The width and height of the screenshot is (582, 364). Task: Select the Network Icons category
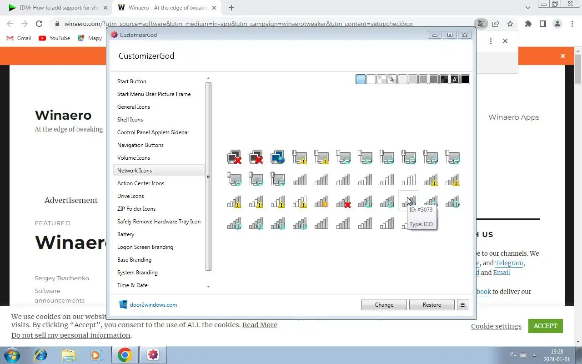pyautogui.click(x=159, y=171)
